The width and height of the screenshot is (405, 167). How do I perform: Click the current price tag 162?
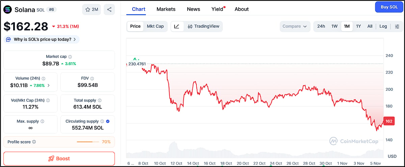tap(389, 121)
